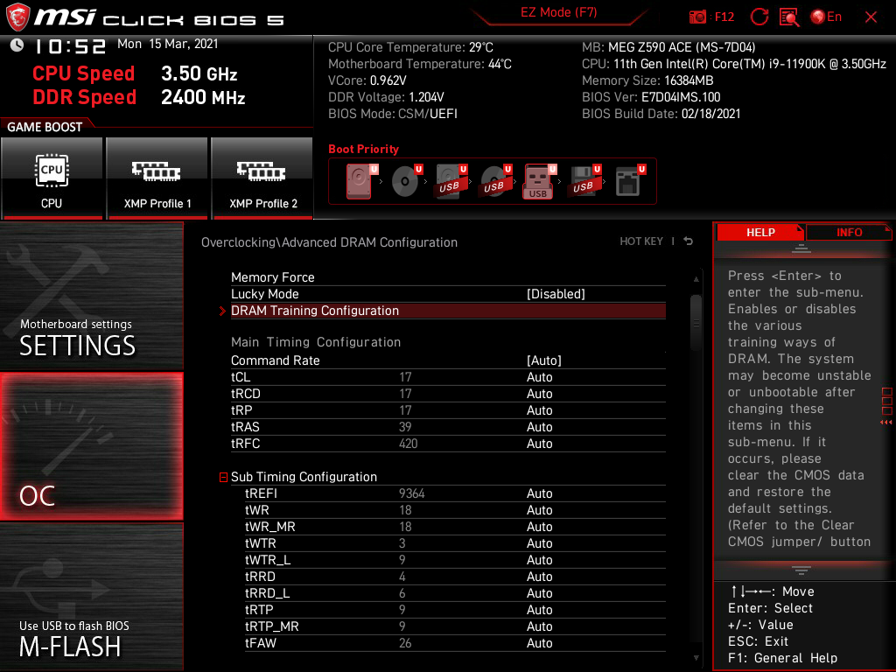Select the tRRD_L Auto value field
This screenshot has height=672, width=896.
[539, 593]
